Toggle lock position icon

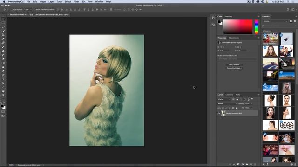tap(230, 108)
